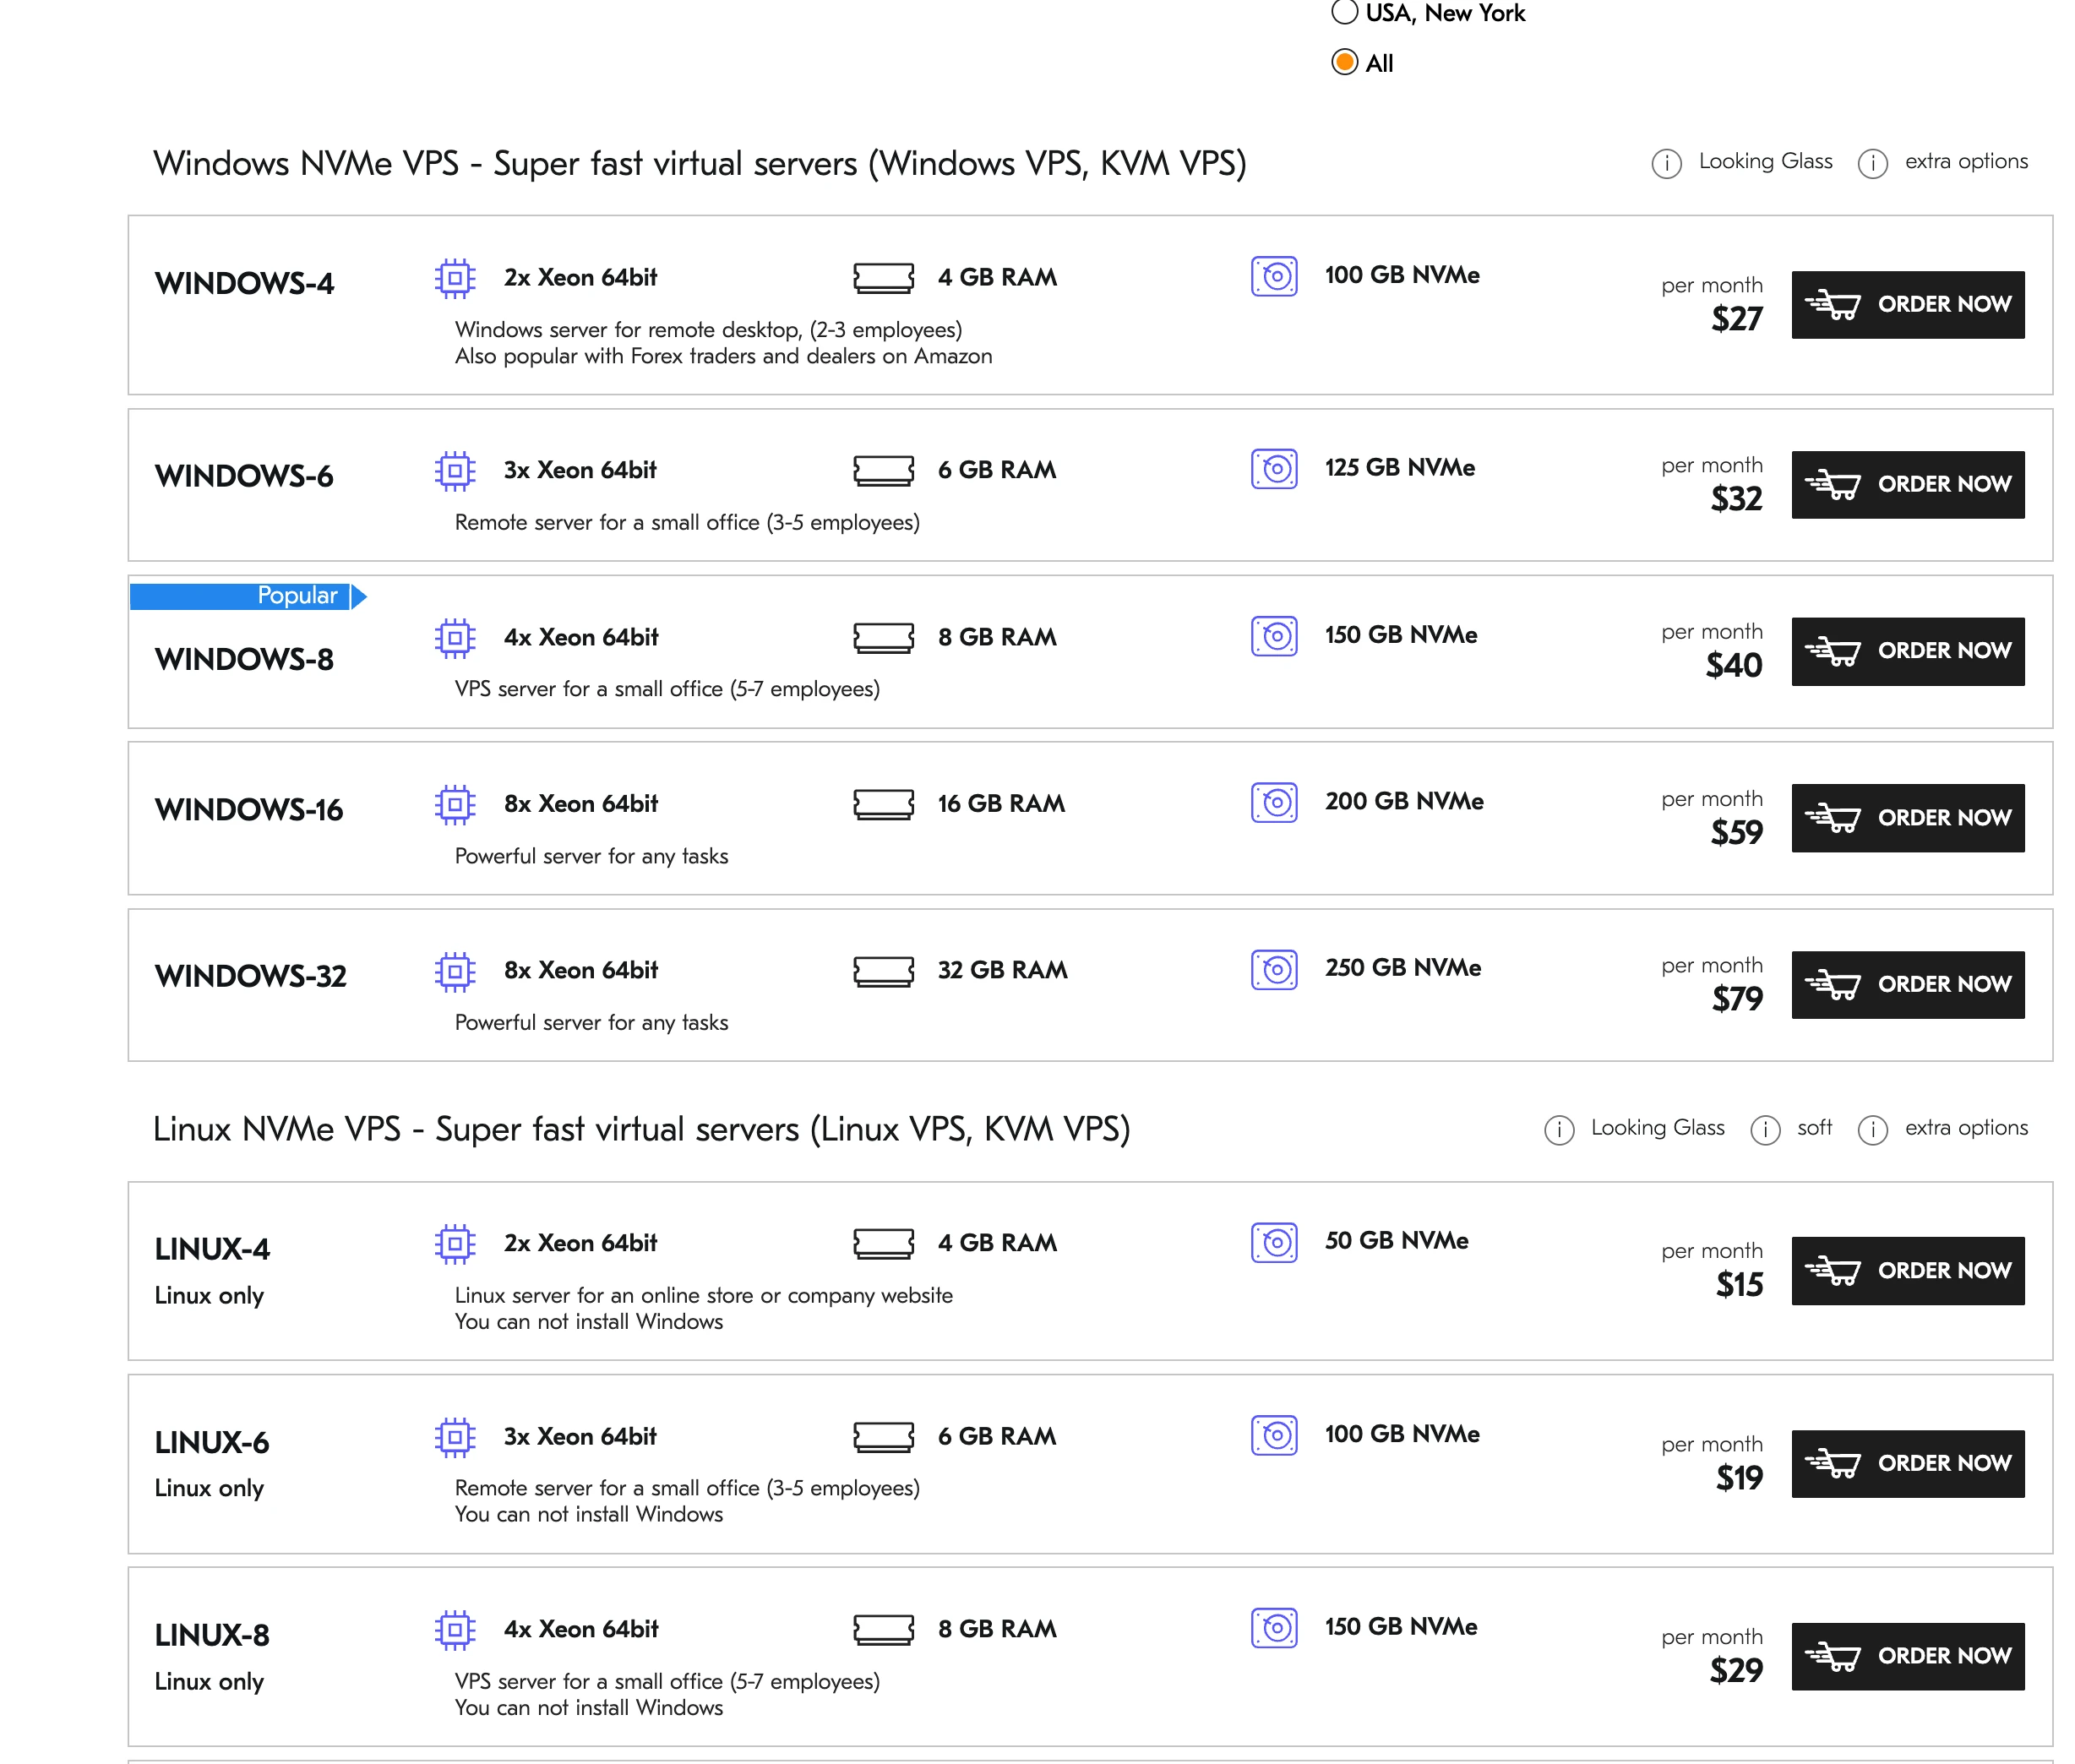The image size is (2075, 1764).
Task: Order the popular WINDOWS-8 plan
Action: tap(1907, 651)
